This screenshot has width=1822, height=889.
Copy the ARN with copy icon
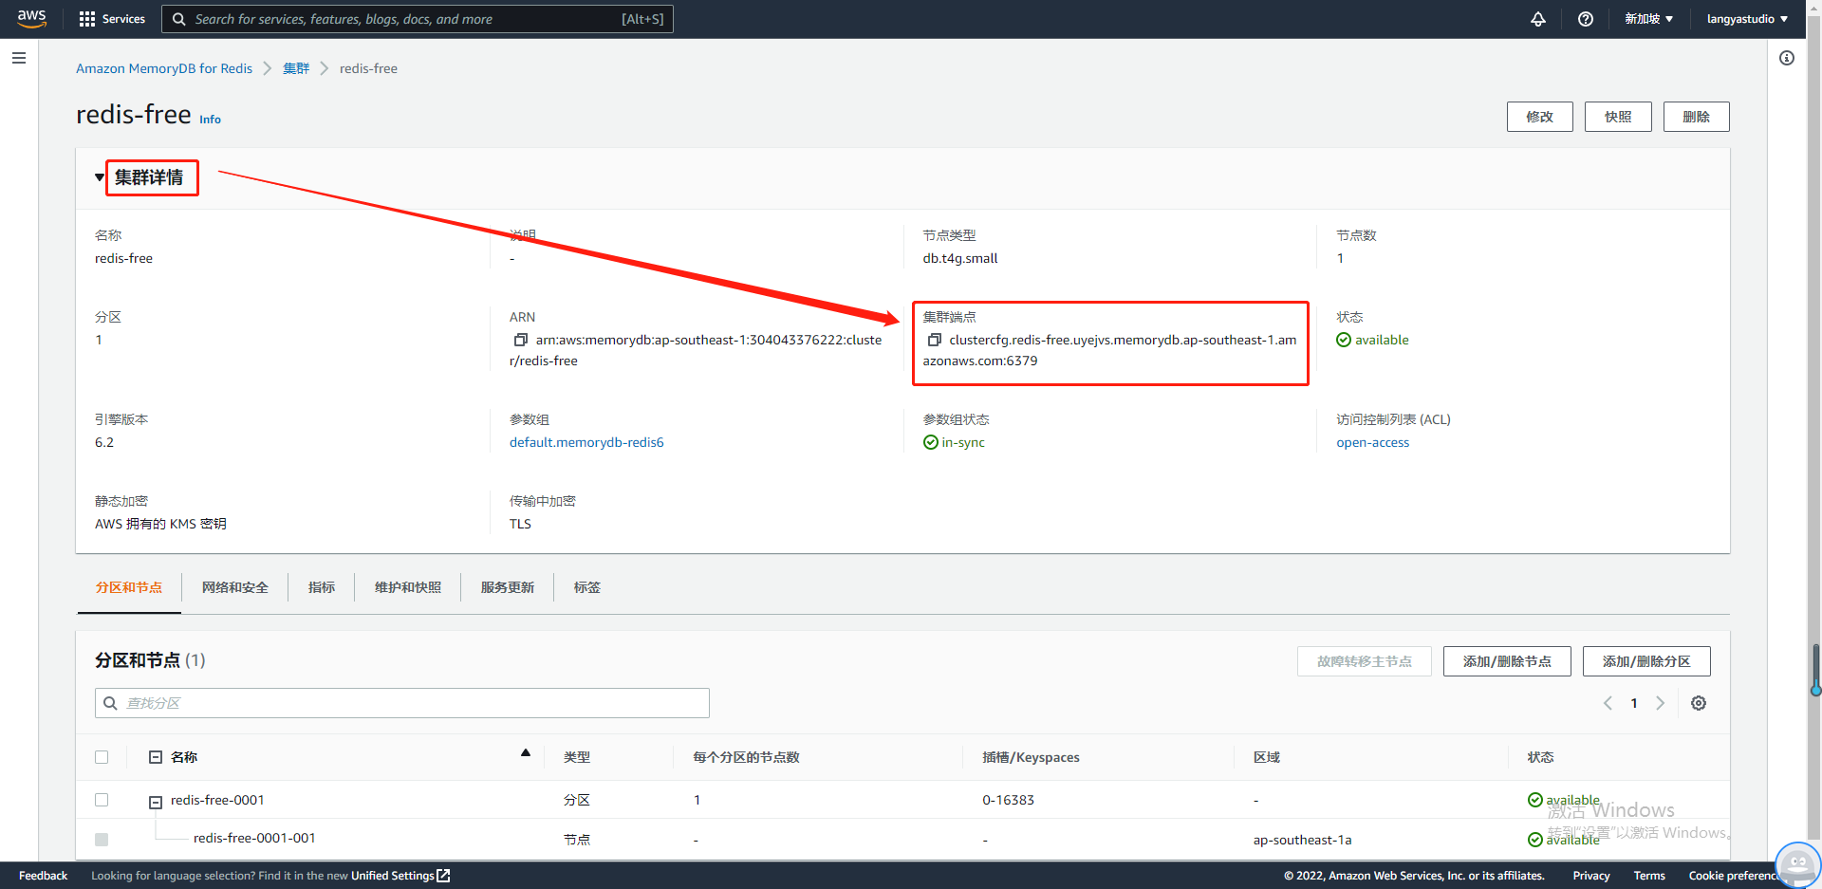520,340
